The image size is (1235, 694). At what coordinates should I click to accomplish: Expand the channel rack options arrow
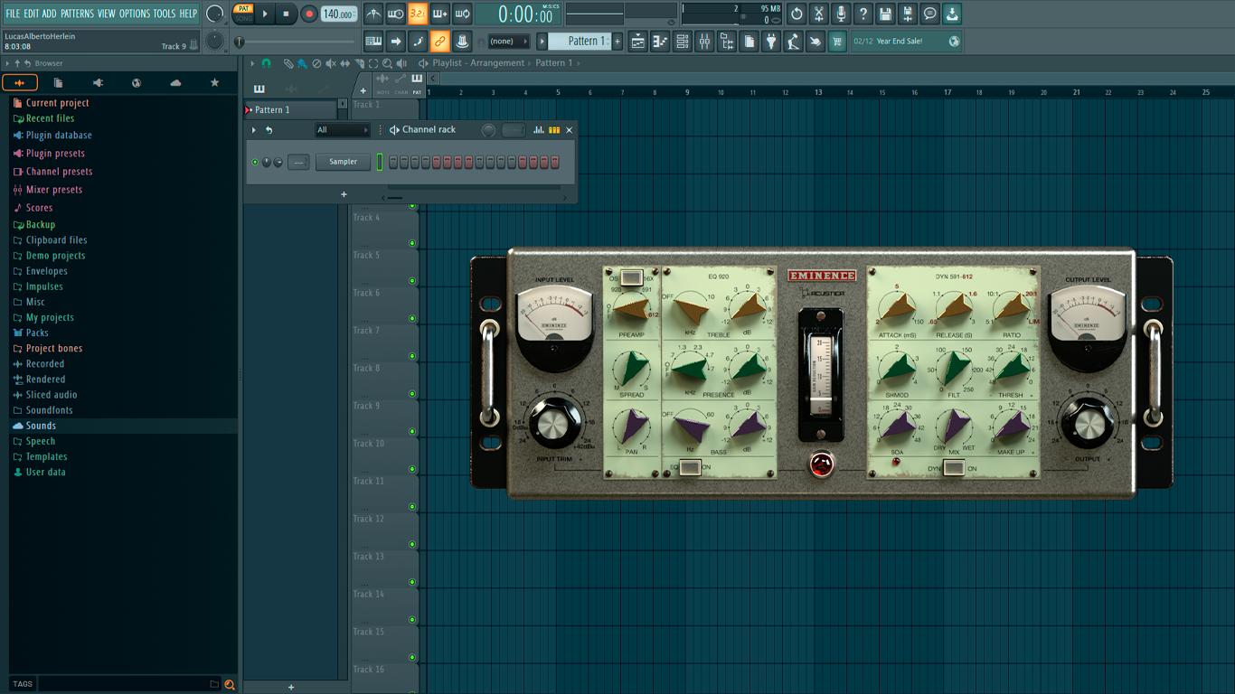[254, 130]
